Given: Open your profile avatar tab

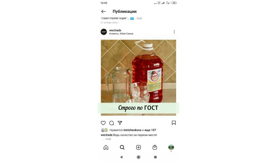Looking at the screenshot, I should 171,147.
